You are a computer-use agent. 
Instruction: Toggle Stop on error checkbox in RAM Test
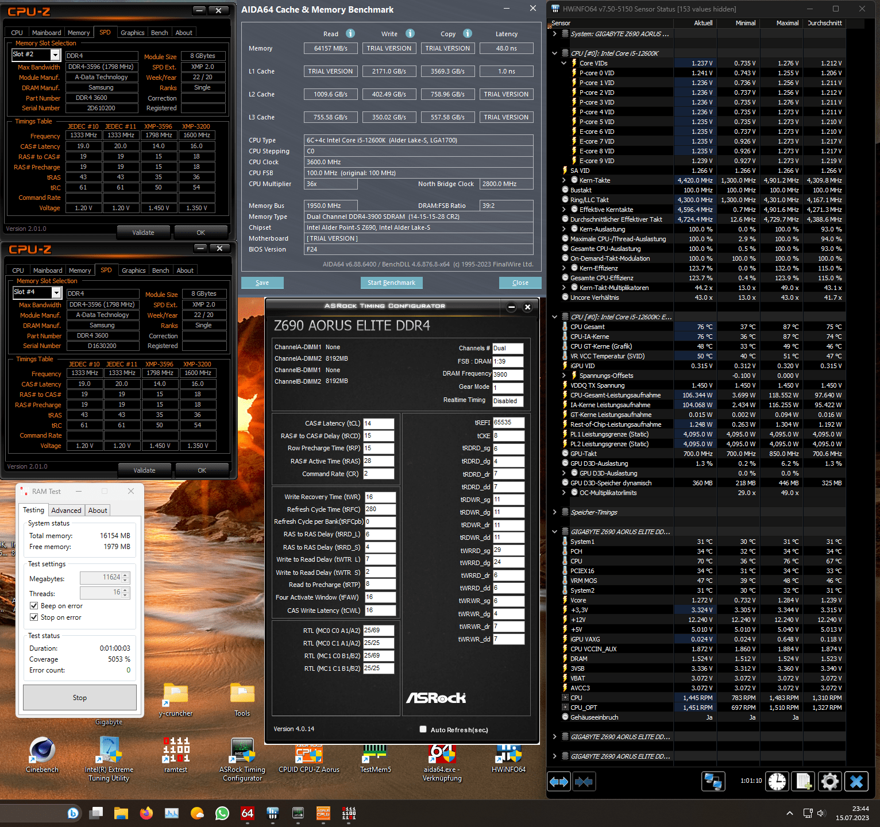pyautogui.click(x=34, y=617)
